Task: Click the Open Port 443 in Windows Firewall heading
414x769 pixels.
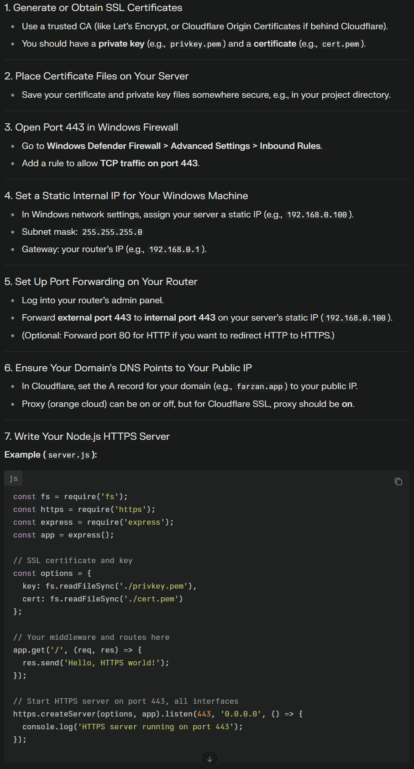Action: point(96,127)
